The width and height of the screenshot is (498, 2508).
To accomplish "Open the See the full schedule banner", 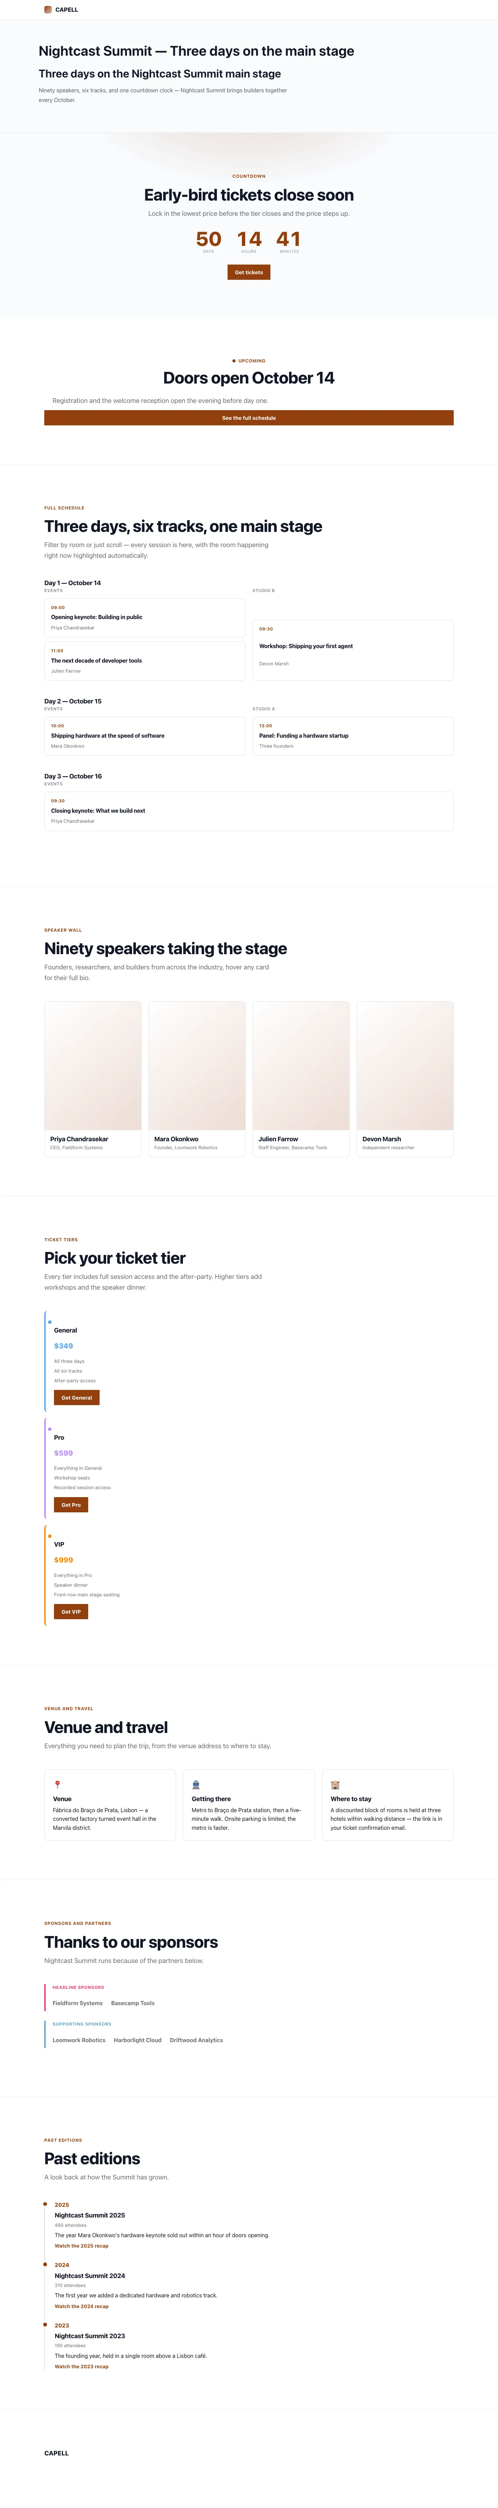I will point(249,418).
